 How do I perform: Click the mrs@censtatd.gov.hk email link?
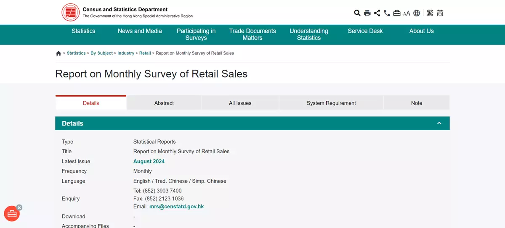pyautogui.click(x=177, y=207)
